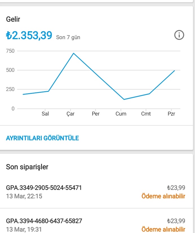This screenshot has width=195, height=233.
Task: Tap the Pzr endpoint on the line
Action: coord(174,71)
